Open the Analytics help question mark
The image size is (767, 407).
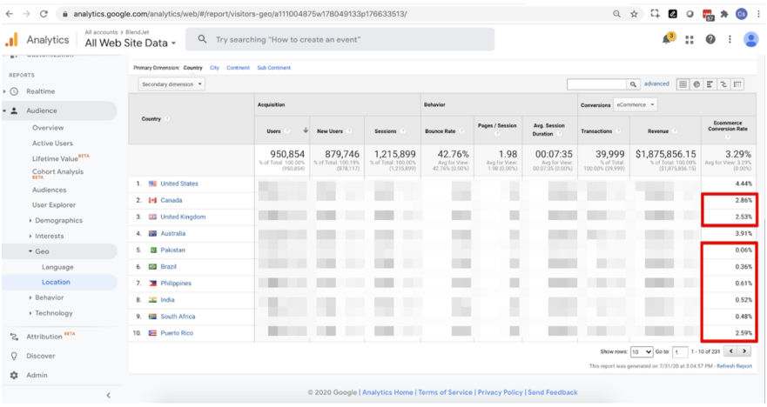point(710,39)
